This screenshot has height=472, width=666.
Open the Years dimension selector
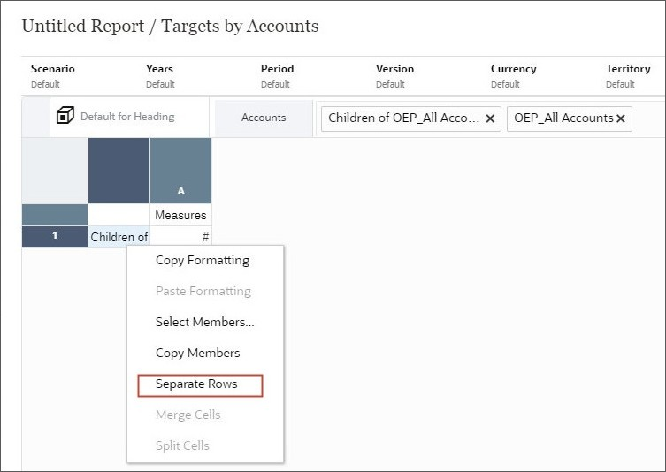click(x=160, y=76)
